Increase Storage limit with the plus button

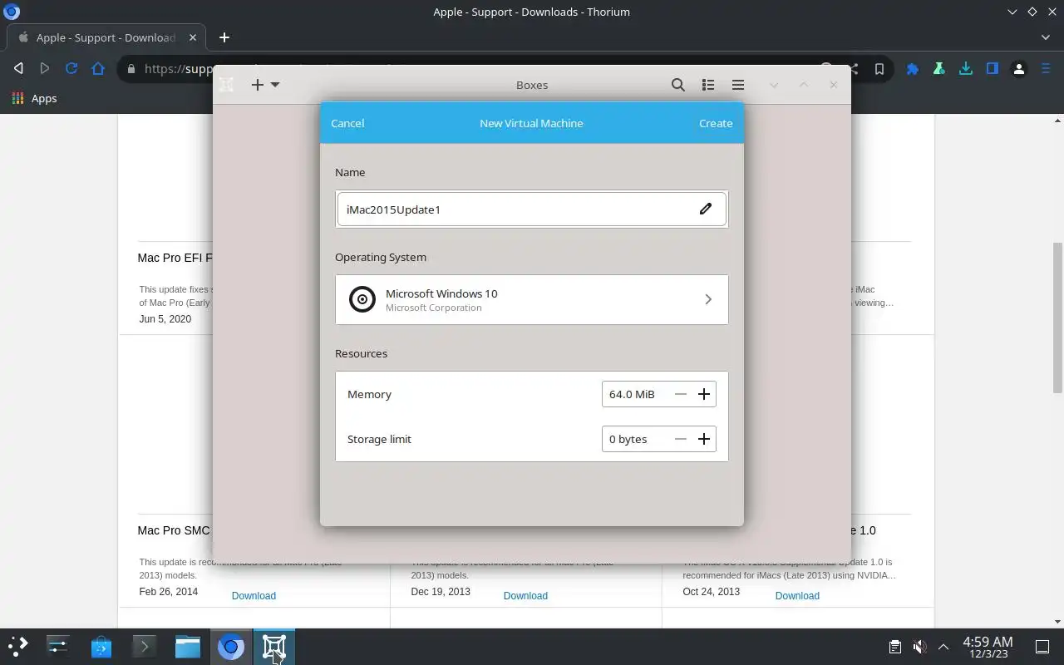(x=704, y=439)
